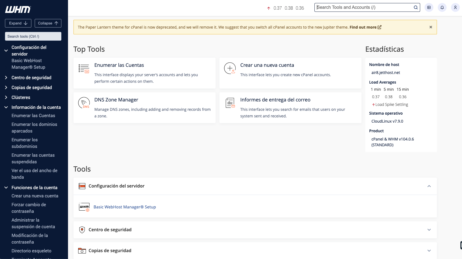
Task: Open the DNS Zone Manager card title
Action: 116,100
